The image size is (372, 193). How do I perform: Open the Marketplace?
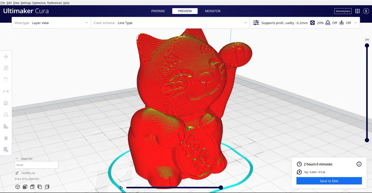[343, 11]
